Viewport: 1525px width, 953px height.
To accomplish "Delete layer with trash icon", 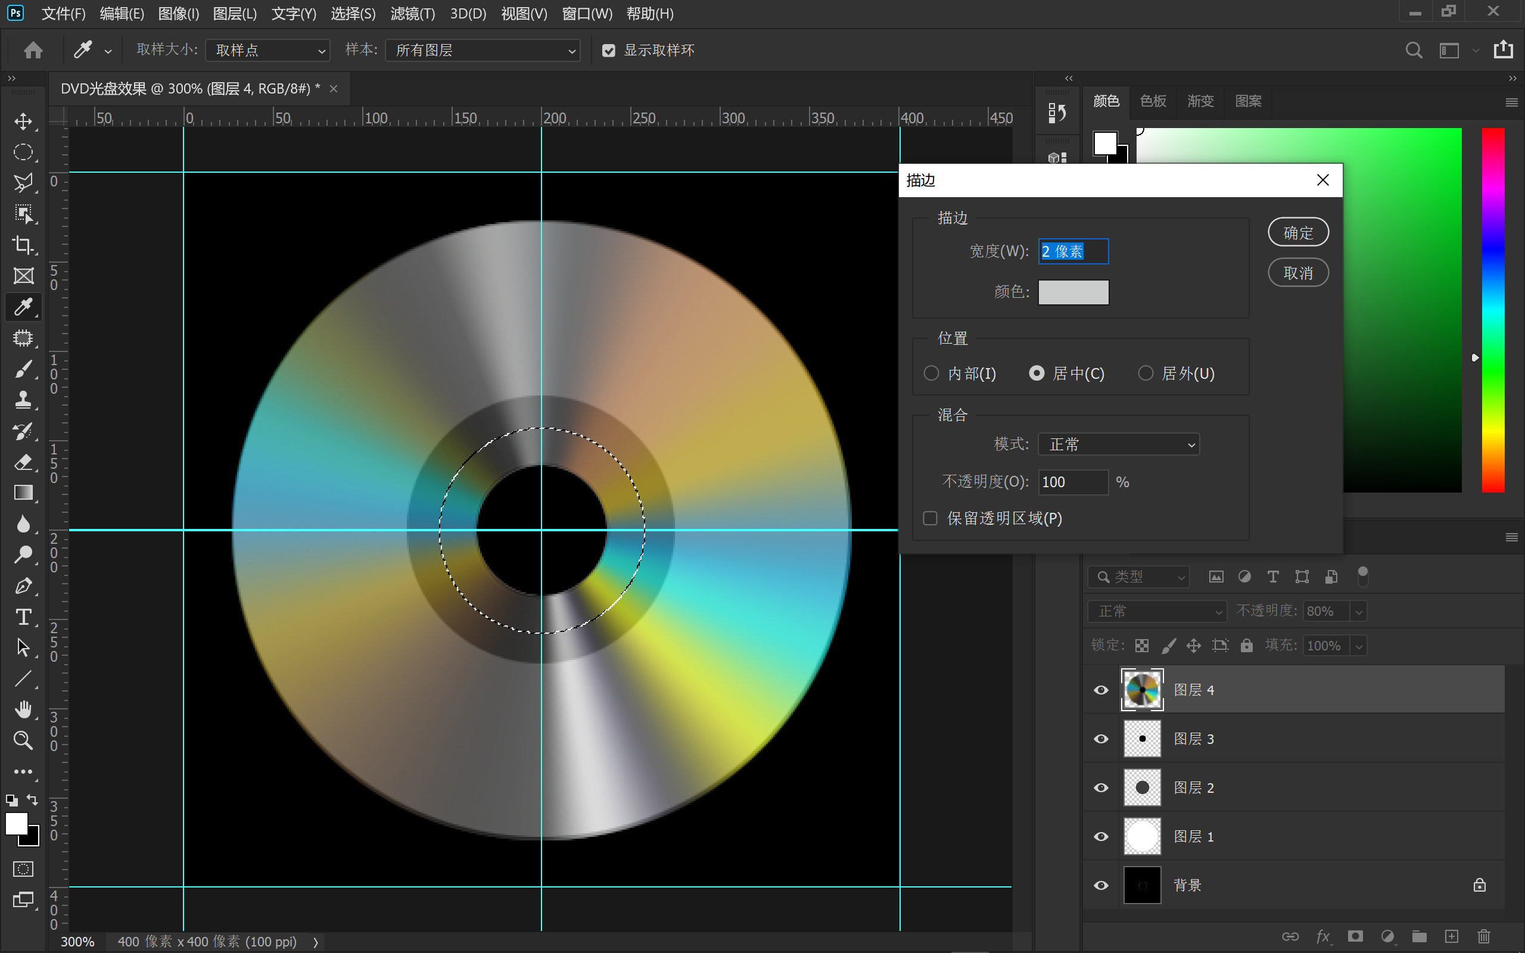I will pyautogui.click(x=1483, y=936).
